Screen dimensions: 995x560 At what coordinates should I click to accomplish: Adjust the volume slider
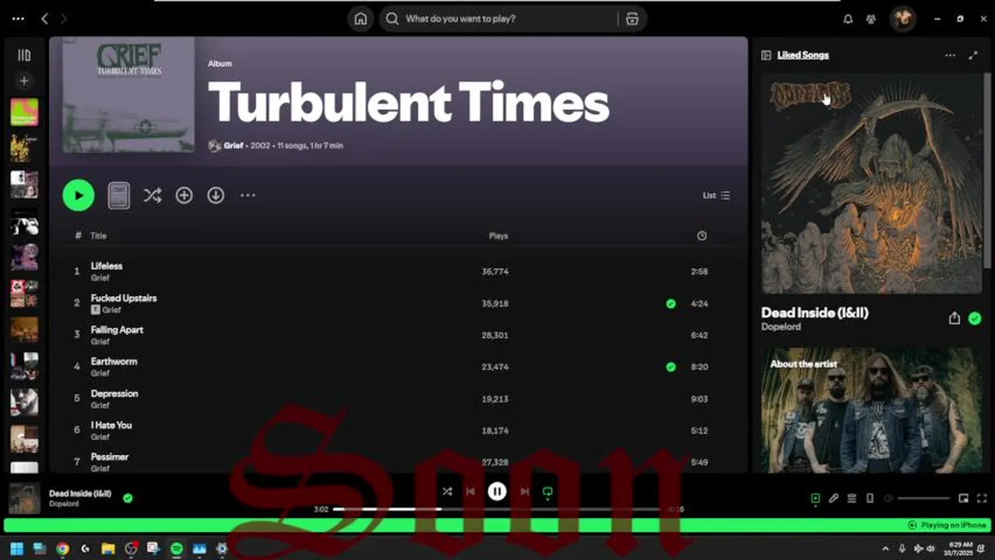(924, 499)
